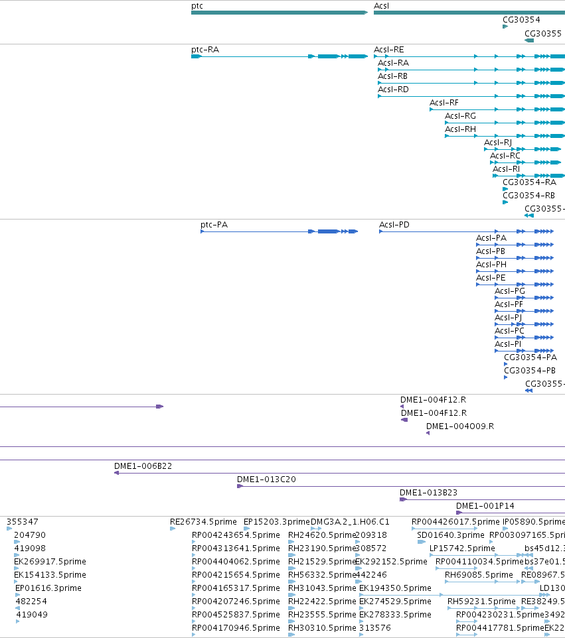Select the RE26734.5prime EST label
The width and height of the screenshot is (565, 638).
coord(203,522)
